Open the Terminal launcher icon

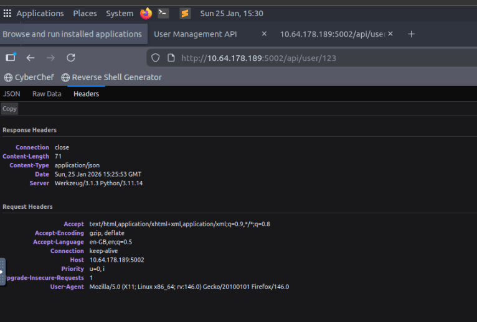click(x=163, y=14)
